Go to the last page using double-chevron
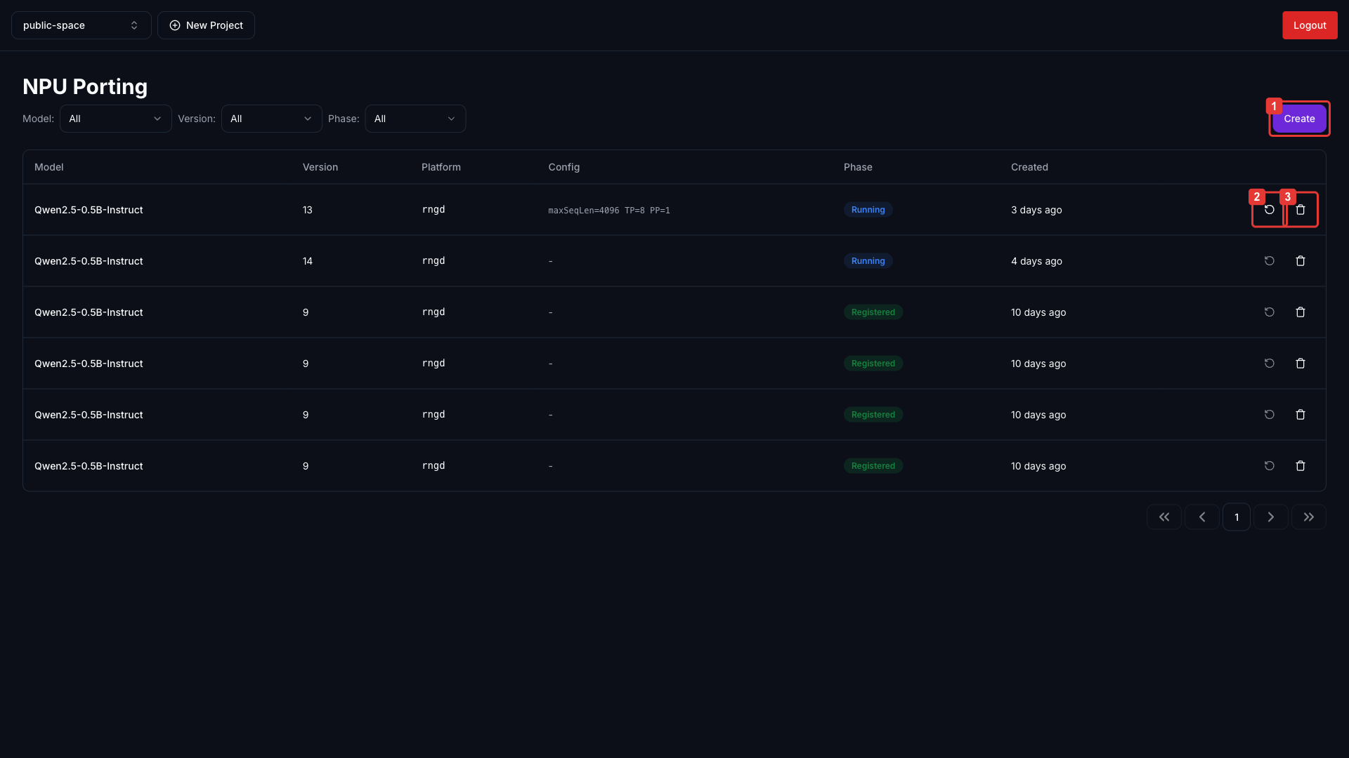Viewport: 1349px width, 758px height. [x=1308, y=517]
